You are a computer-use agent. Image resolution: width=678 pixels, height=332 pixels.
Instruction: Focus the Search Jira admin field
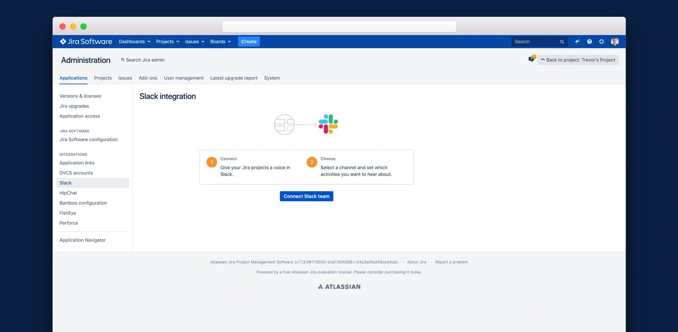(x=145, y=60)
